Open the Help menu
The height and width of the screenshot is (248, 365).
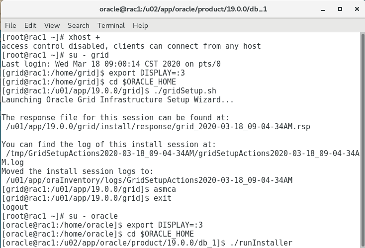(140, 25)
